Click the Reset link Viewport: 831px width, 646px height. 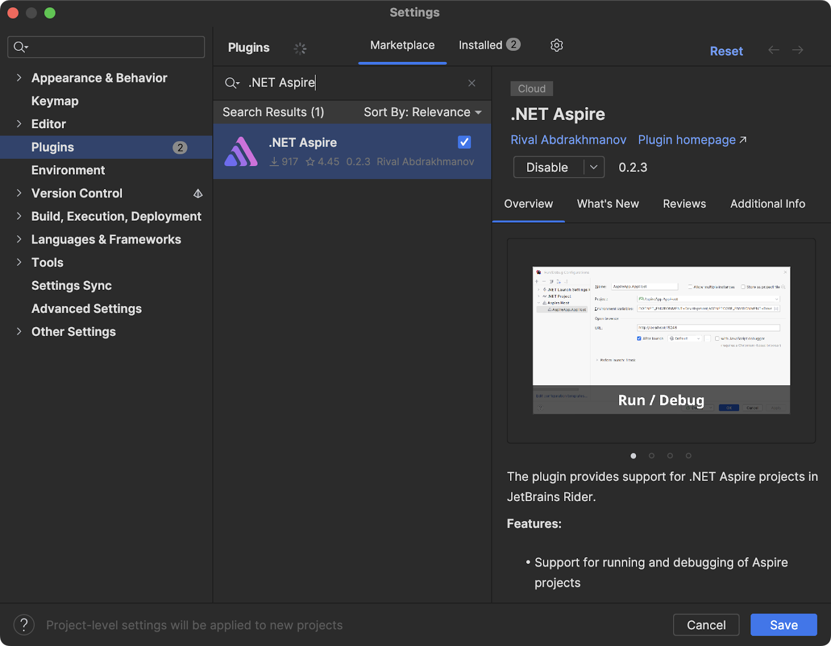(x=726, y=51)
